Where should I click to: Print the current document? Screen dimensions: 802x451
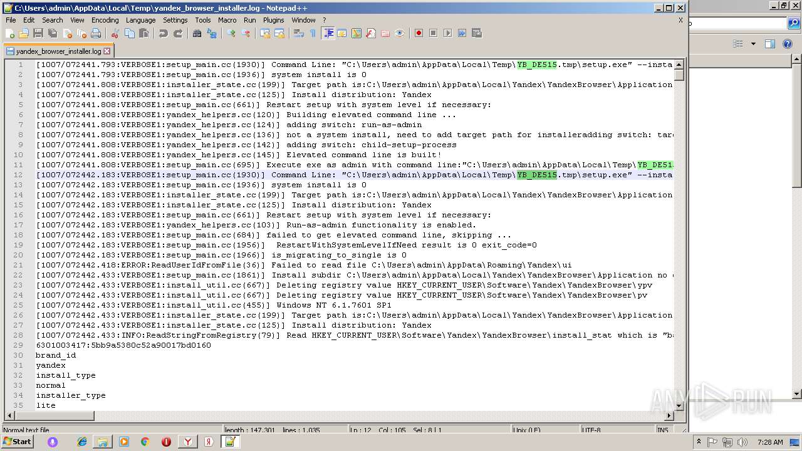[96, 33]
